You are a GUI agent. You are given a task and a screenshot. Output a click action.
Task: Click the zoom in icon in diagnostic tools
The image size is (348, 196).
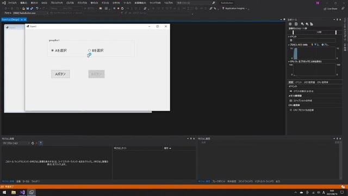302,24
